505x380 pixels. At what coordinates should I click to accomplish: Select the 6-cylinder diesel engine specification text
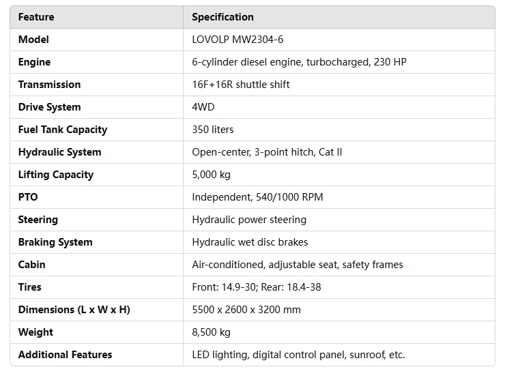pos(299,62)
